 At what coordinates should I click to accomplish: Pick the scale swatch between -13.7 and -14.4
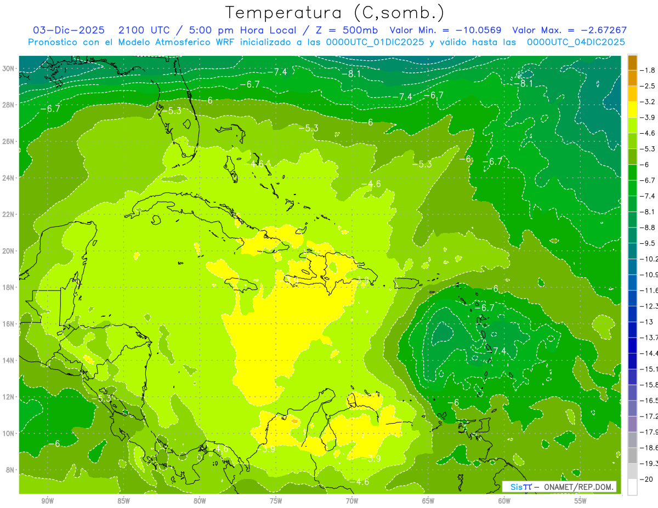pyautogui.click(x=632, y=345)
